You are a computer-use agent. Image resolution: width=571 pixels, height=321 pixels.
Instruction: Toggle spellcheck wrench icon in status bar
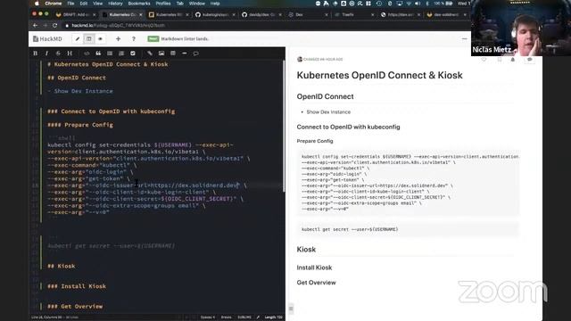(x=258, y=317)
